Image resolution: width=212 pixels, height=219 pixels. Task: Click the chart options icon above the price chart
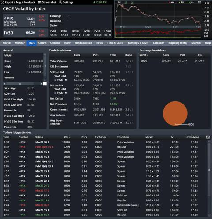199,2
